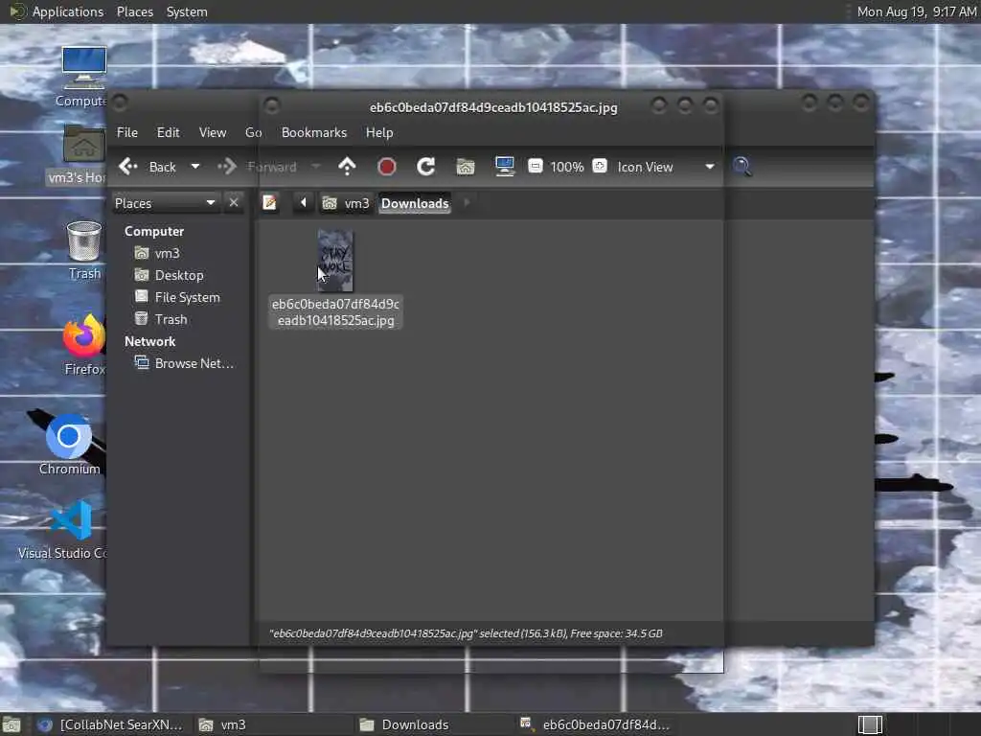Open the View menu
981x736 pixels.
pos(213,132)
